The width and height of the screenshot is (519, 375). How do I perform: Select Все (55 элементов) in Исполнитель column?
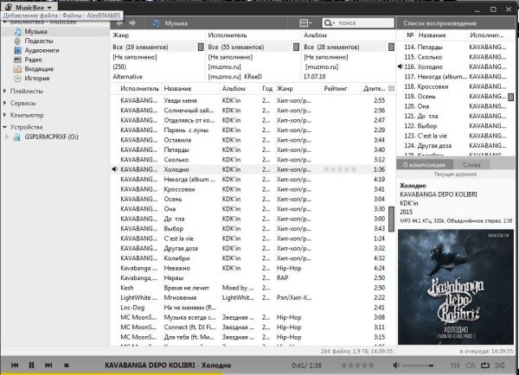pyautogui.click(x=236, y=47)
